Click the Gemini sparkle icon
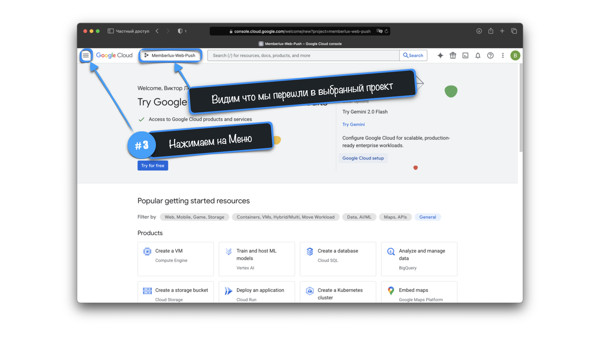The image size is (600, 337). point(440,56)
